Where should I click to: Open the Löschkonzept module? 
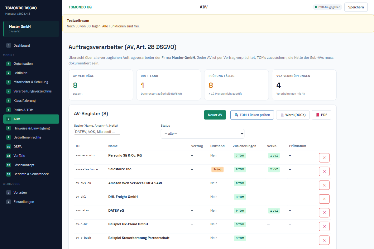31,165
